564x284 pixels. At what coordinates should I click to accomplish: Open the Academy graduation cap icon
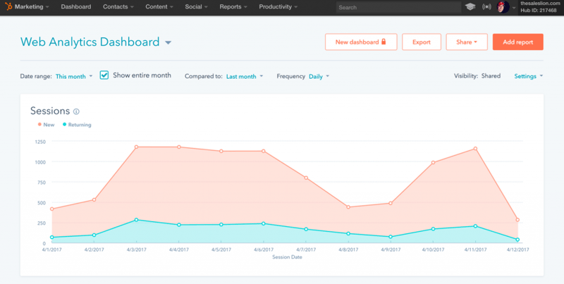(470, 7)
